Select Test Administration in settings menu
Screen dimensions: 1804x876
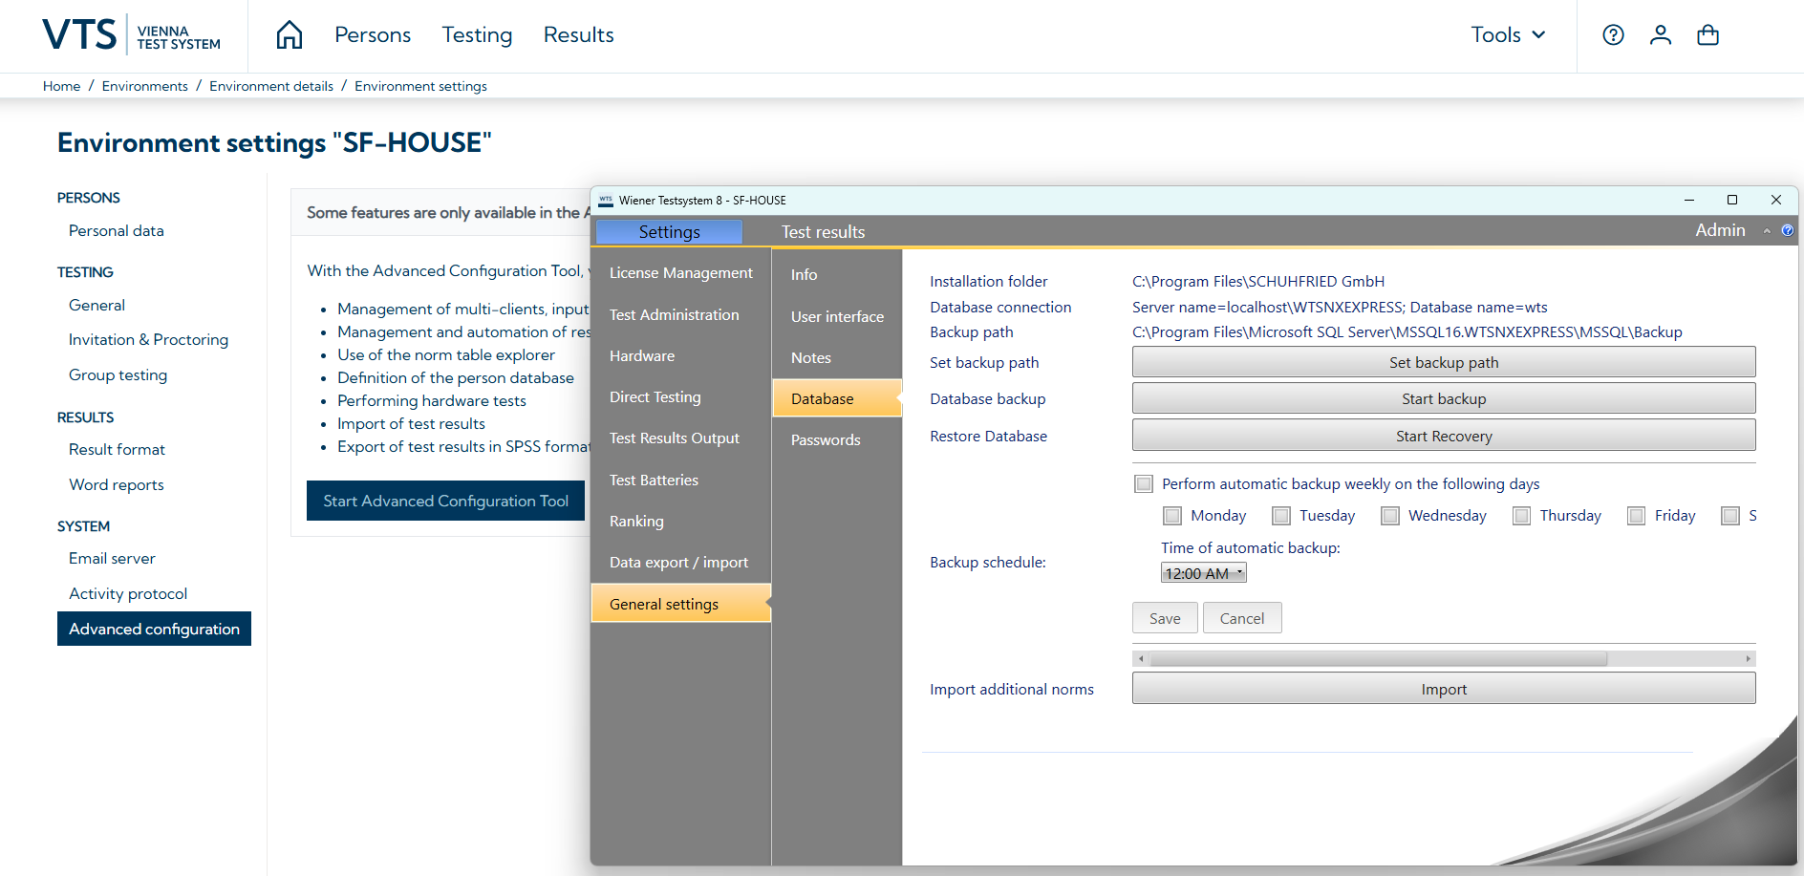[681, 315]
